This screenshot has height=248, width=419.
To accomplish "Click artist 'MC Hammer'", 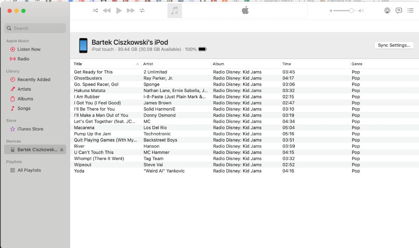I will pyautogui.click(x=157, y=152).
